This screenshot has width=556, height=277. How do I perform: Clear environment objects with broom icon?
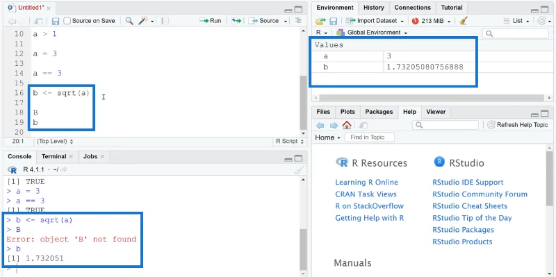click(463, 21)
